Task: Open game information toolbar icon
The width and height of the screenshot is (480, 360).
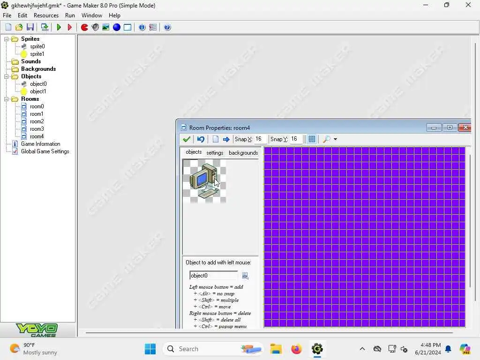Action: click(142, 27)
